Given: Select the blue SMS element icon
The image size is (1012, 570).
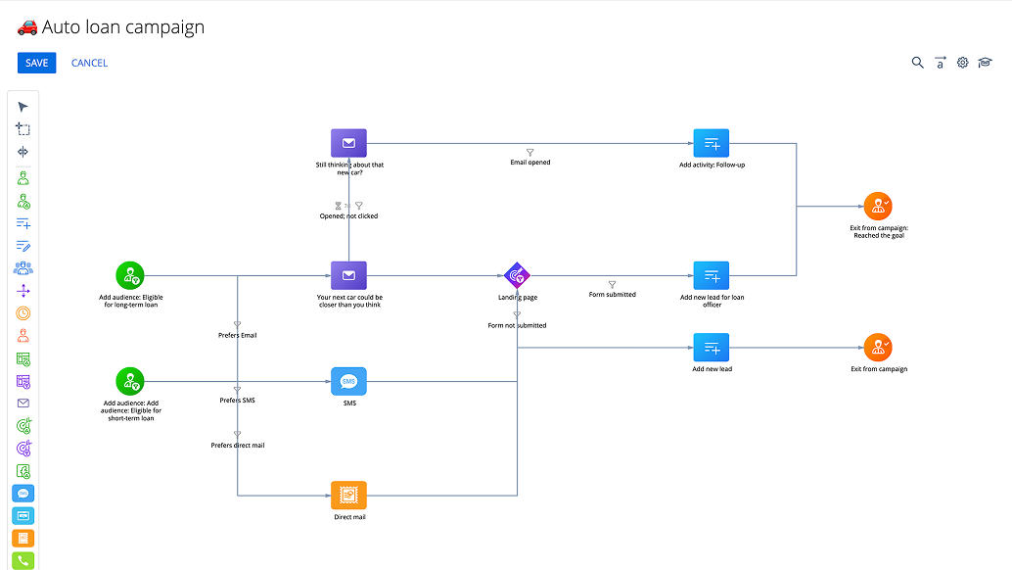Looking at the screenshot, I should pyautogui.click(x=23, y=493).
